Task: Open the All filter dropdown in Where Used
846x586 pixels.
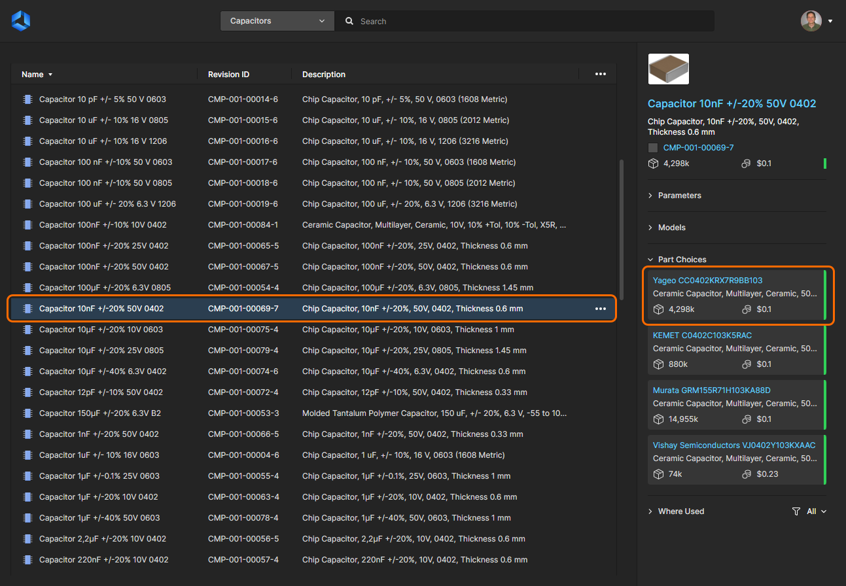Action: [816, 511]
